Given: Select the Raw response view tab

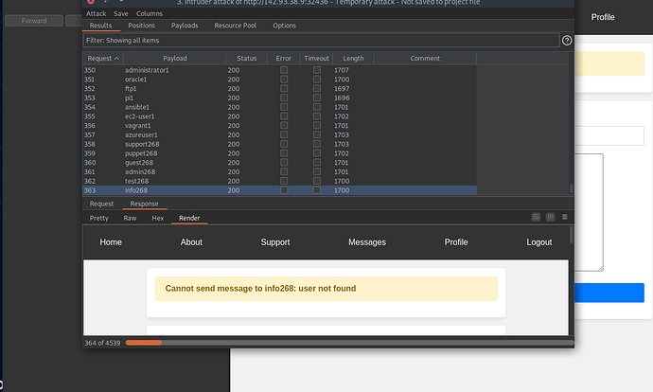Looking at the screenshot, I should coord(130,218).
